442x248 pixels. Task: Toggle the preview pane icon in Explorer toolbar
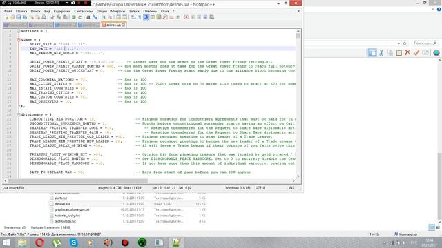pos(372,52)
